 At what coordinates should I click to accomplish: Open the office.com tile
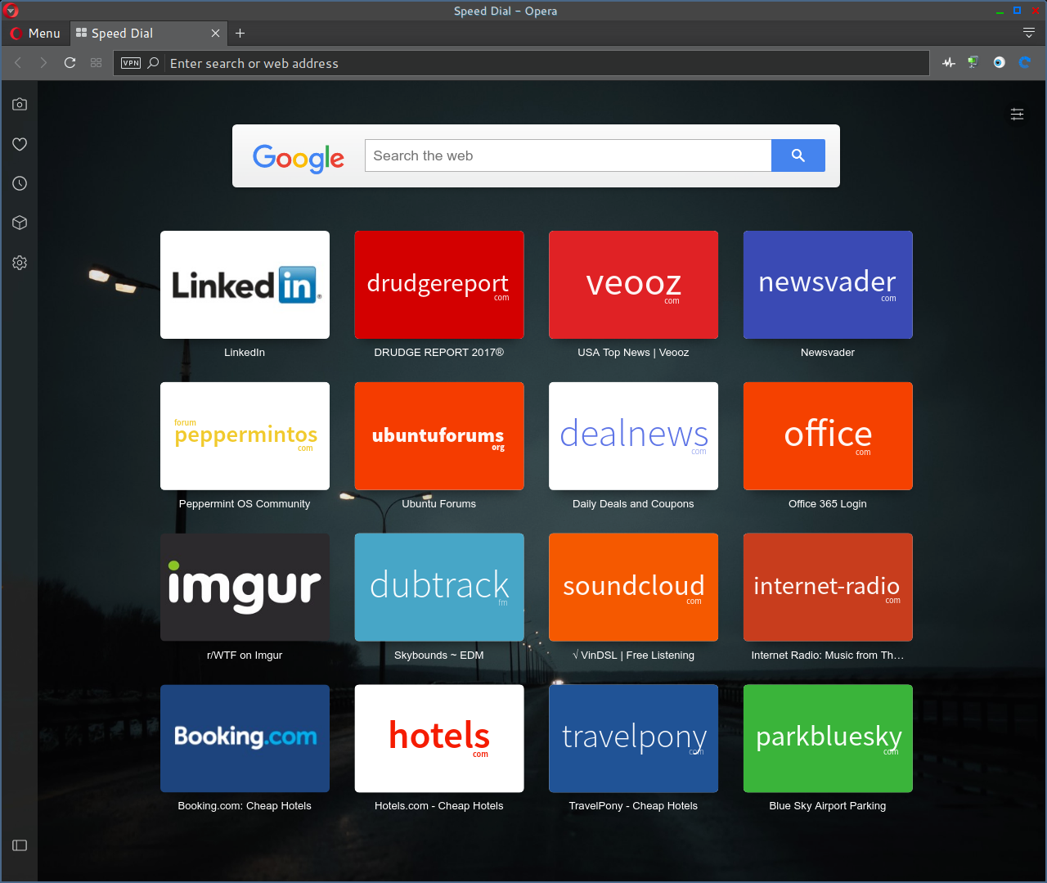[828, 436]
